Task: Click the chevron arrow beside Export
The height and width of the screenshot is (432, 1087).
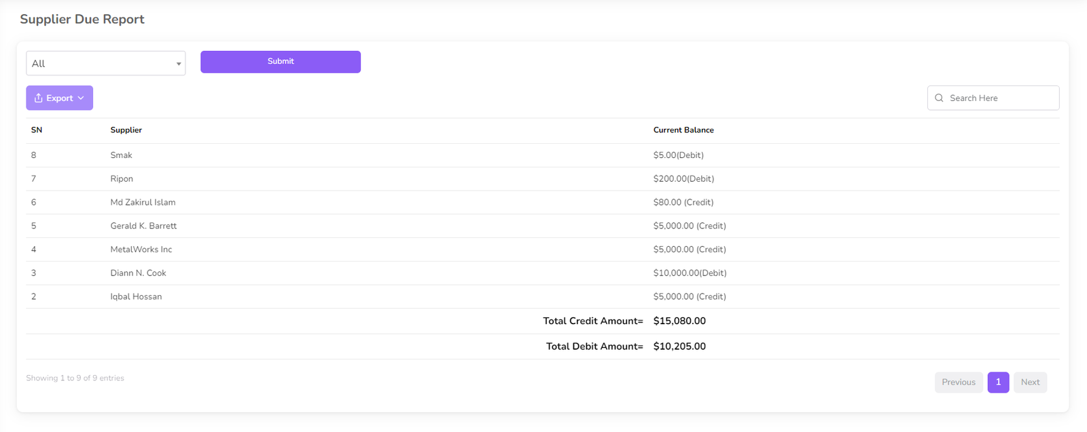Action: click(x=81, y=98)
